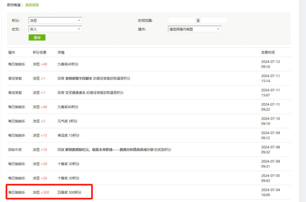Click the 幸运奖 15积分 detail text
The height and width of the screenshot is (202, 306).
(x=68, y=136)
